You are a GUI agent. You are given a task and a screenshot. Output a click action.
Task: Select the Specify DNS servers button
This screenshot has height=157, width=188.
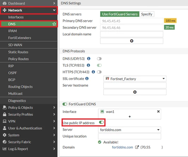pyautogui.click(x=147, y=14)
